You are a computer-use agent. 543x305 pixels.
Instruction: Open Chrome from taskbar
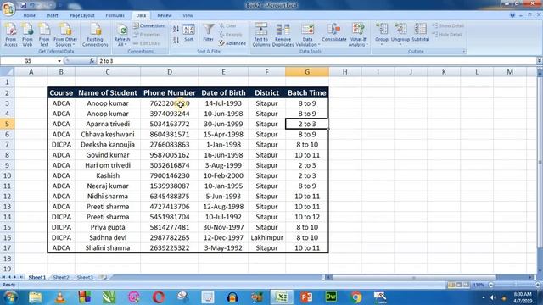click(356, 297)
